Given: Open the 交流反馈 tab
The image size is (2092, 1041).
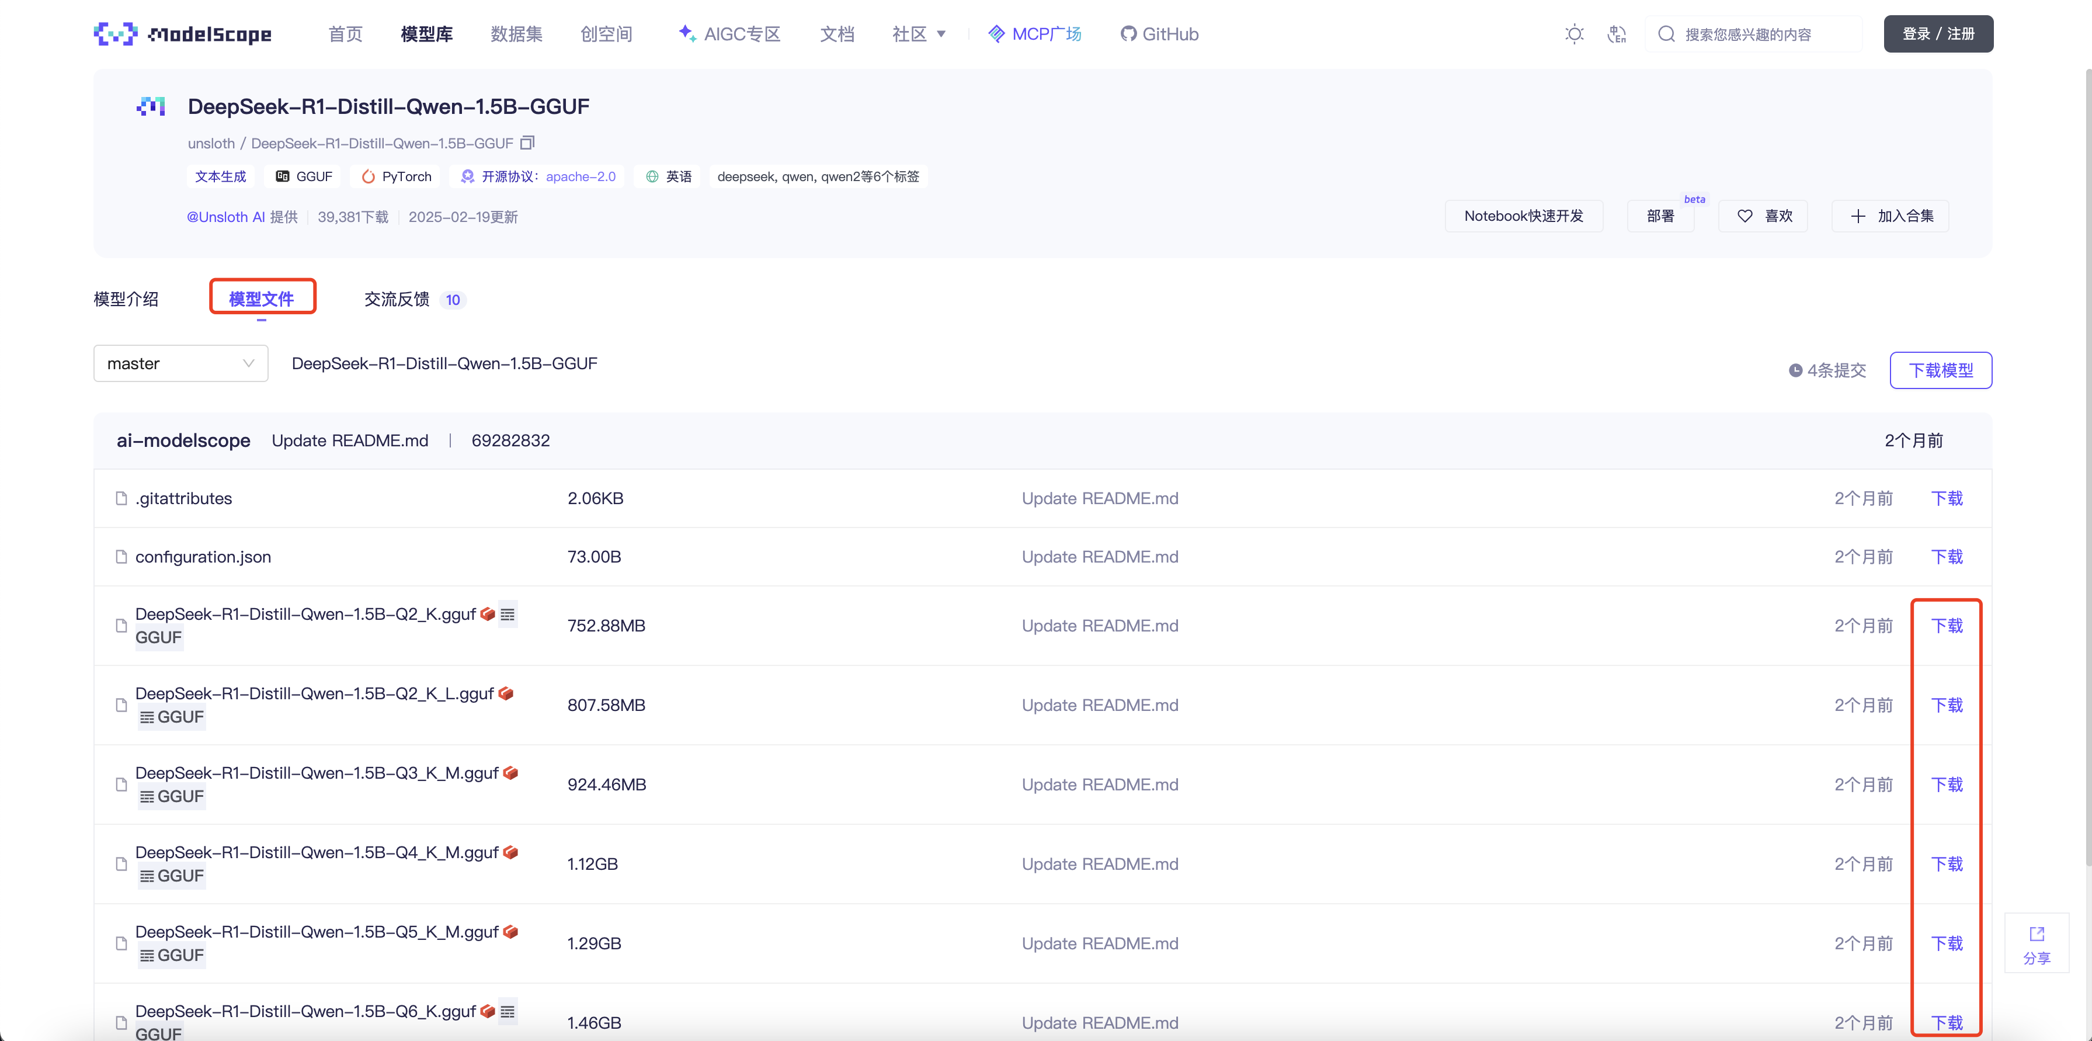Looking at the screenshot, I should (x=397, y=299).
